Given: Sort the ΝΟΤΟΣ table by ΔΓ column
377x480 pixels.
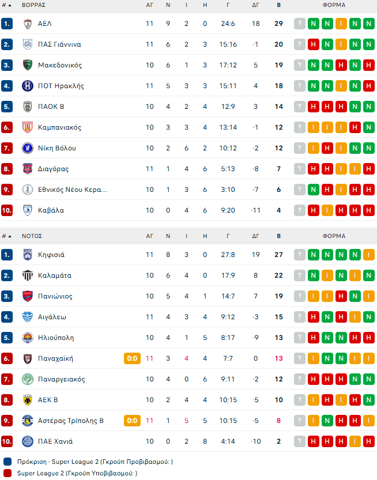Looking at the screenshot, I should pos(256,236).
